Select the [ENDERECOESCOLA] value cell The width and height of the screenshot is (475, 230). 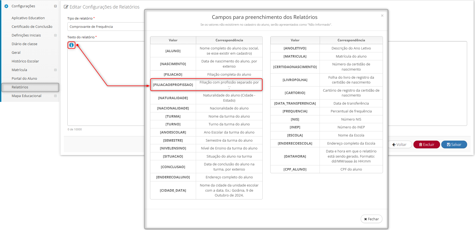(x=295, y=143)
